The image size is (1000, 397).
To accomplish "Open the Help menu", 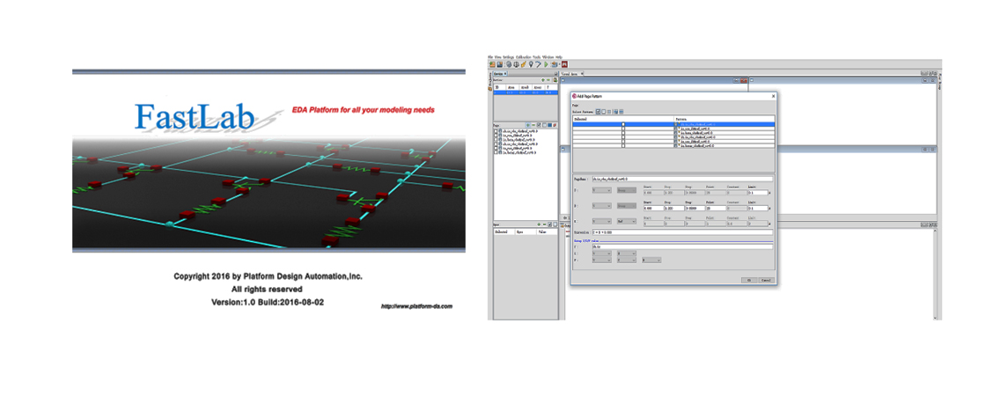I will [558, 56].
